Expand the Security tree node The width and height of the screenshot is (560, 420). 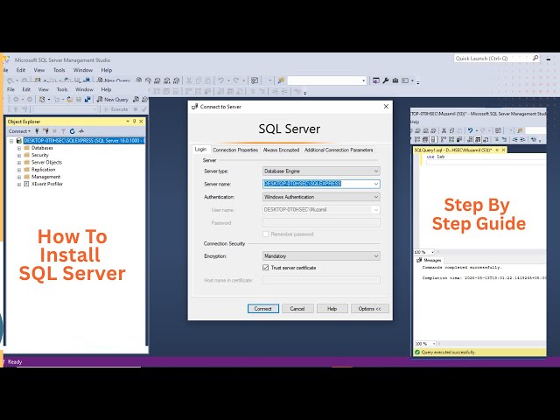click(x=19, y=156)
